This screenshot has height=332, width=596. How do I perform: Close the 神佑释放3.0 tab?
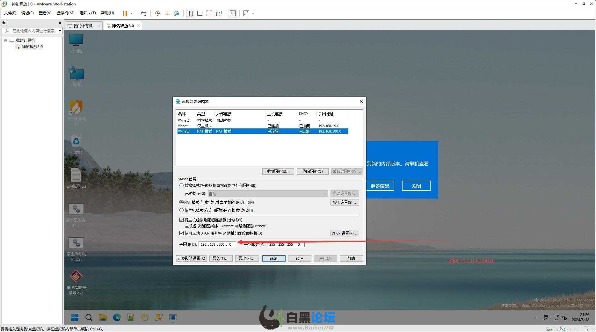click(x=138, y=26)
